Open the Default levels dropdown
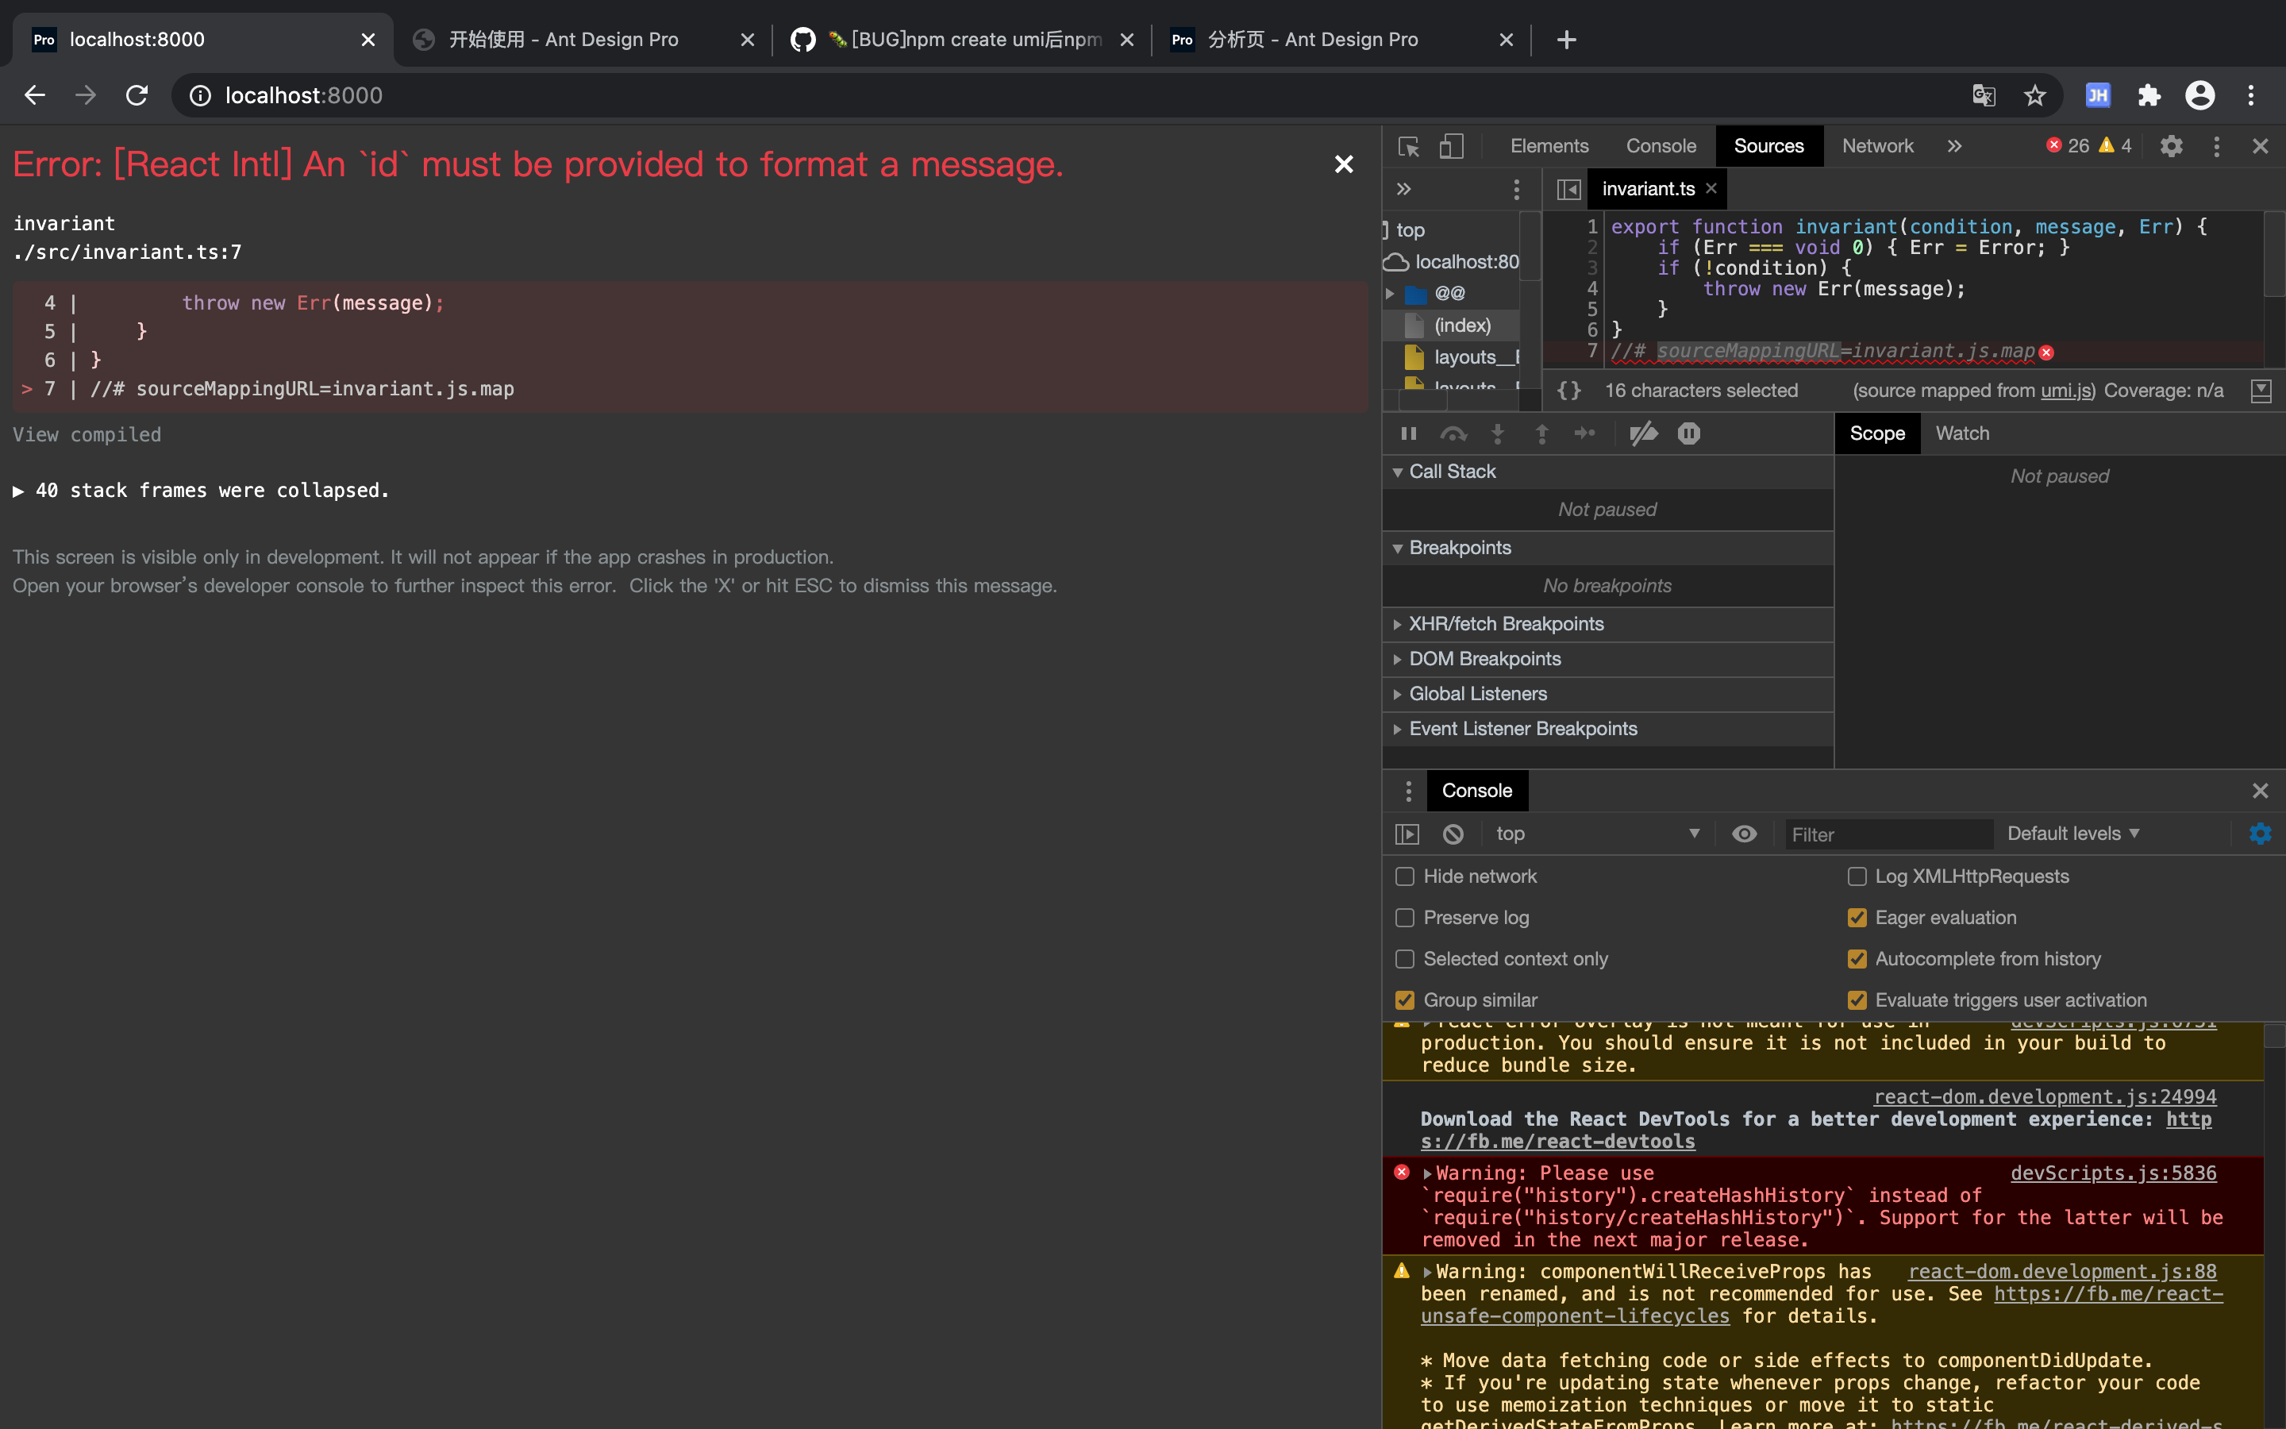The image size is (2286, 1429). pyautogui.click(x=2072, y=834)
